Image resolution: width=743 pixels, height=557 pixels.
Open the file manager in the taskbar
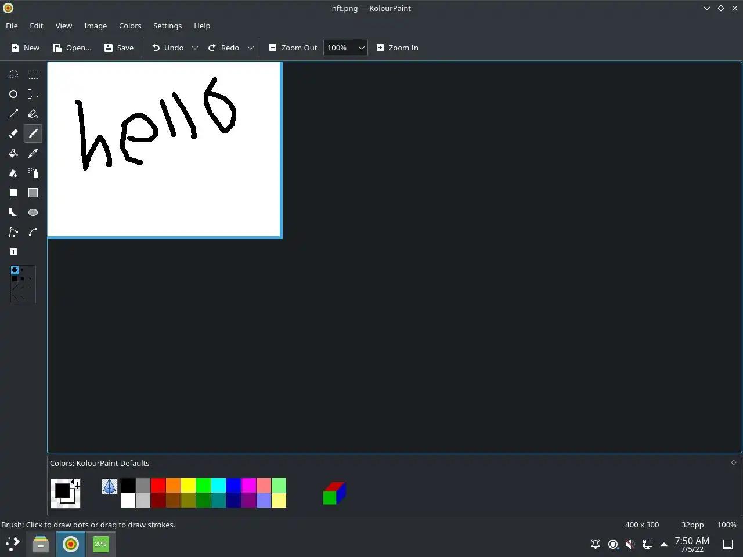(x=41, y=544)
